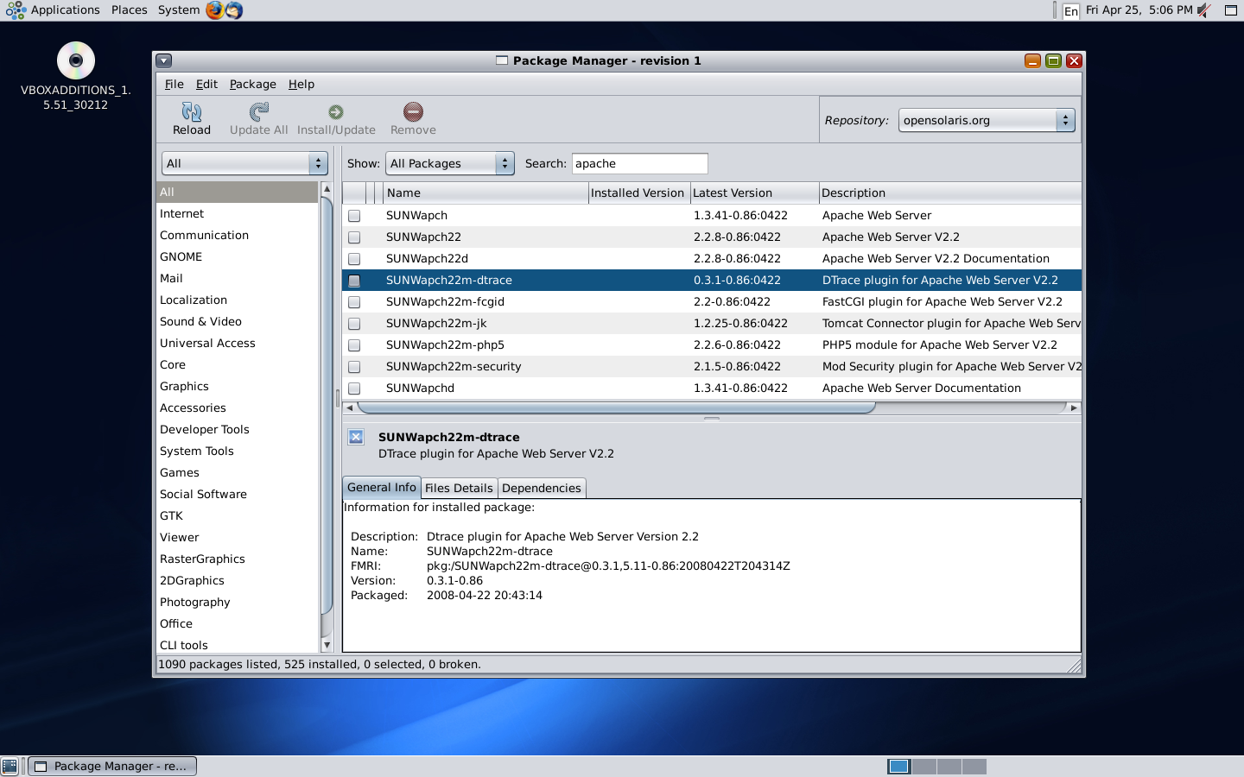This screenshot has width=1244, height=777.
Task: Sort by Latest Version column header
Action: coord(753,193)
